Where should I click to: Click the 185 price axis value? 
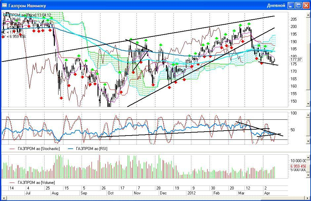293,49
